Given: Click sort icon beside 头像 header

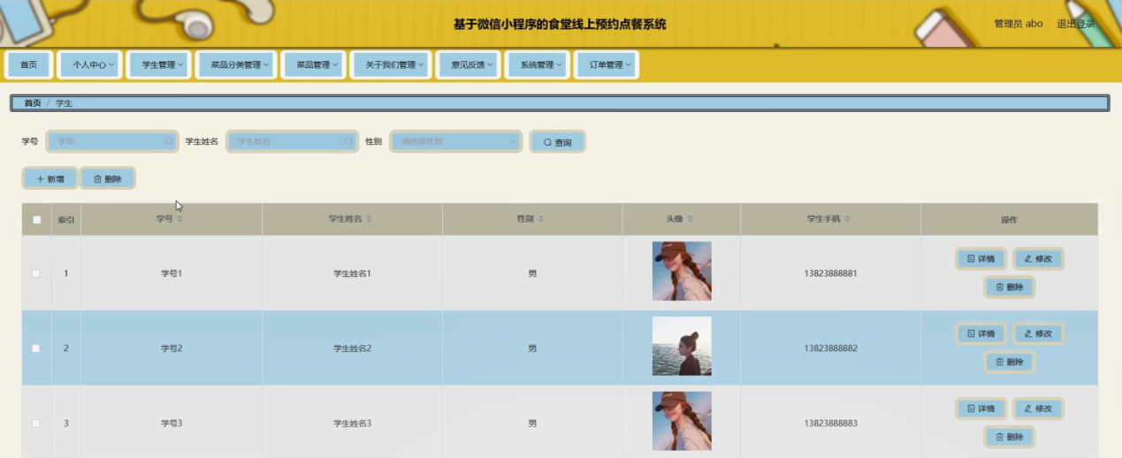Looking at the screenshot, I should (x=691, y=219).
